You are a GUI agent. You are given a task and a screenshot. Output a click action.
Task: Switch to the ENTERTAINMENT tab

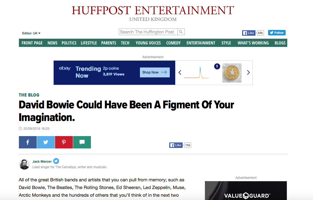click(x=201, y=43)
